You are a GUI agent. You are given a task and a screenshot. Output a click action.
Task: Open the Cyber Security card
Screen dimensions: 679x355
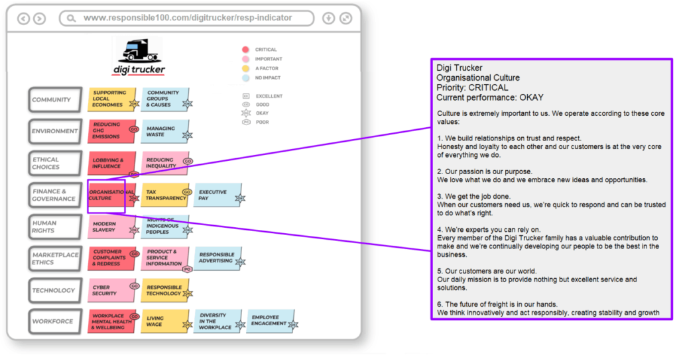[111, 291]
